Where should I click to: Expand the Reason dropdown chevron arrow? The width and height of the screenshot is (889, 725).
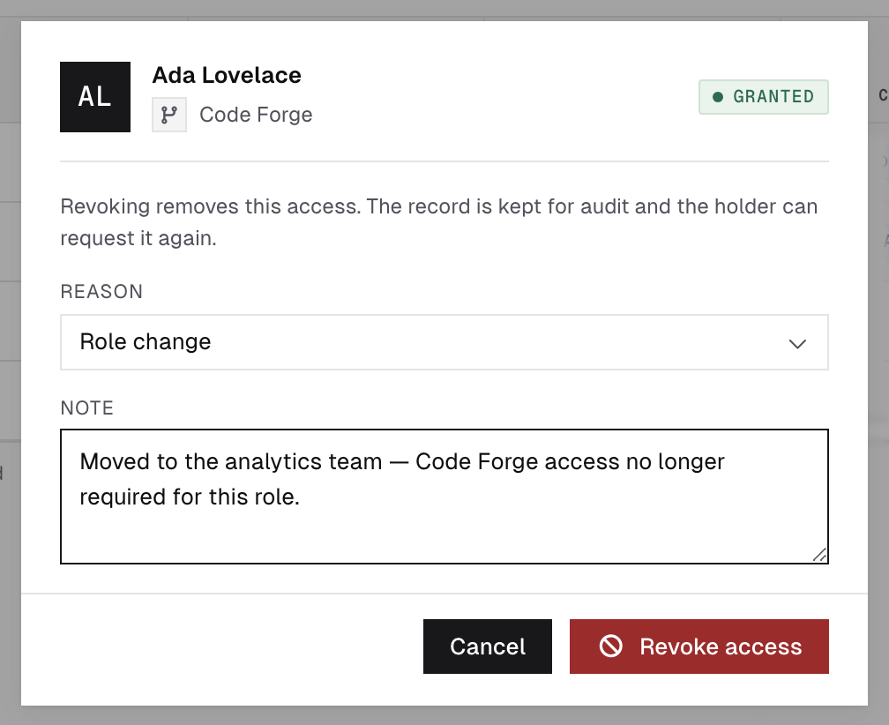[797, 343]
